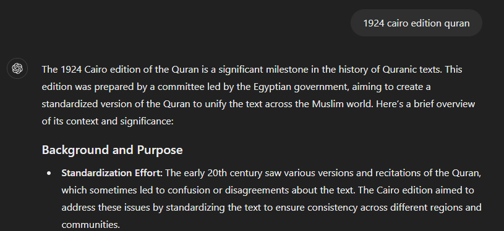
Task: Click the "Background and Purpose" heading
Action: pyautogui.click(x=112, y=150)
